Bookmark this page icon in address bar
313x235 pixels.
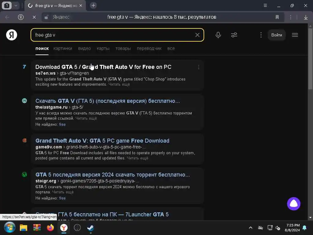point(277,17)
